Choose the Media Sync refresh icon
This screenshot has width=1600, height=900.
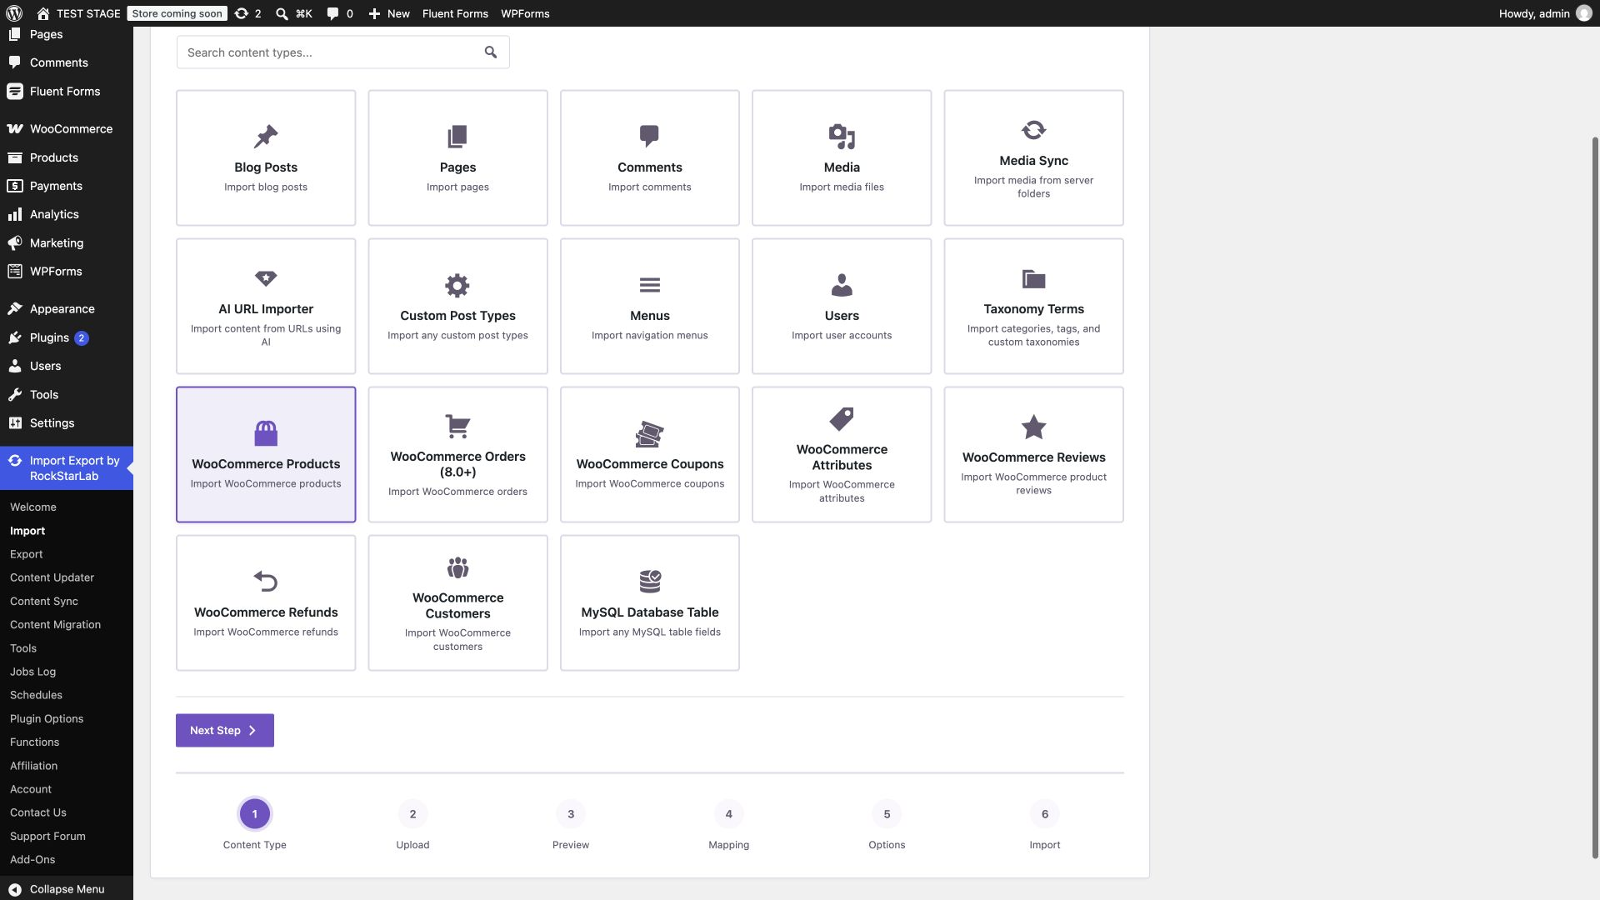[1033, 130]
